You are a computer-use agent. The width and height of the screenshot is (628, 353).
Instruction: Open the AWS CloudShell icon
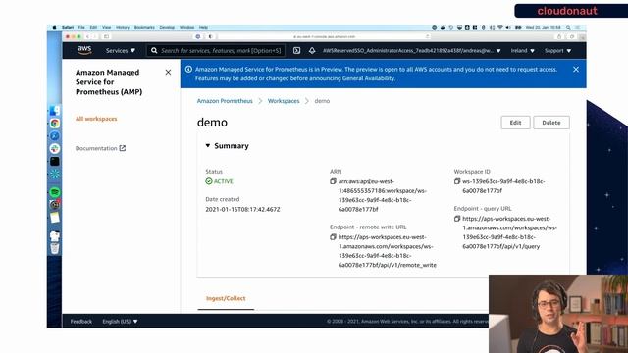tap(296, 50)
